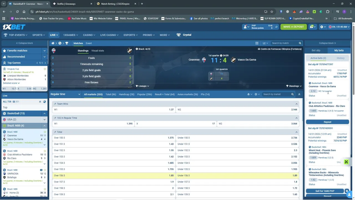Open the ESPORTS menu
The height and width of the screenshot is (200, 355).
[x=131, y=35]
